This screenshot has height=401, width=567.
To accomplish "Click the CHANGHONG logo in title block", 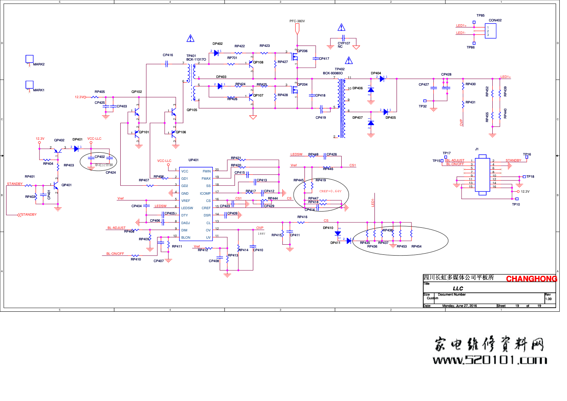I will 531,279.
